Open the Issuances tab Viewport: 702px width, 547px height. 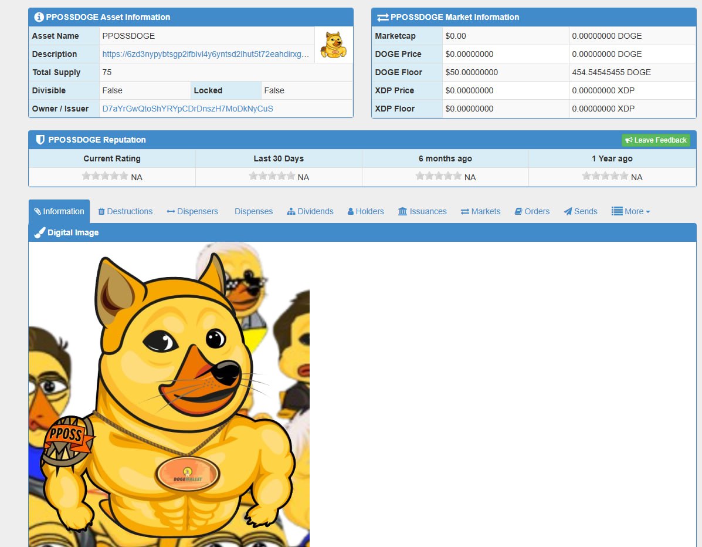[422, 211]
